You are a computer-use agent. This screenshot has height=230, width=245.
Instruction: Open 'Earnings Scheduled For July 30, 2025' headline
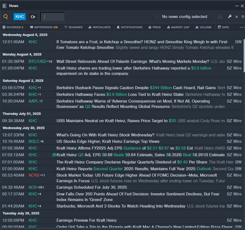point(92,187)
